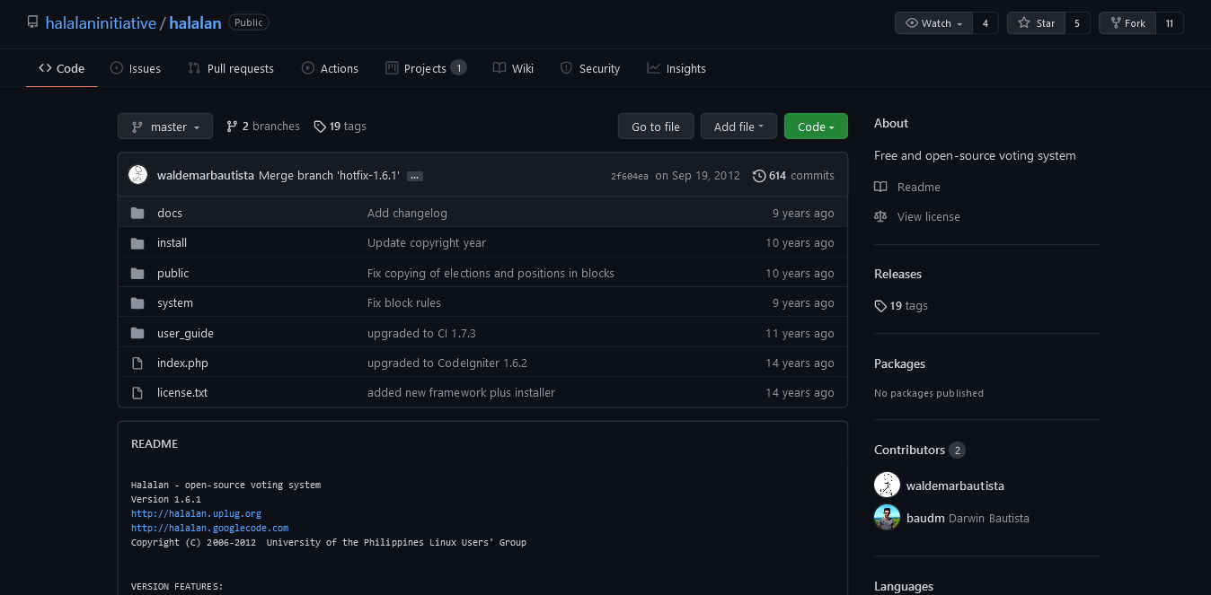Image resolution: width=1211 pixels, height=595 pixels.
Task: Click the license scale icon in About
Action: [880, 216]
